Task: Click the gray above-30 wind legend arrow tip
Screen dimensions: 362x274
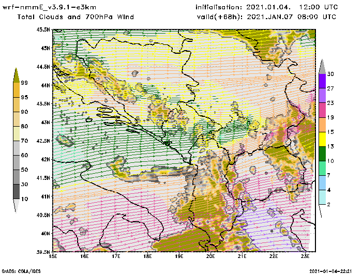Action: [x=322, y=67]
